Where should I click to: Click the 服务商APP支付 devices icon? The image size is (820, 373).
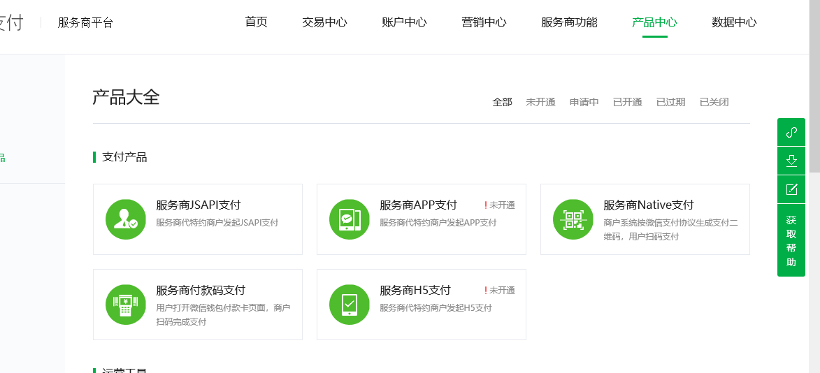click(x=350, y=219)
